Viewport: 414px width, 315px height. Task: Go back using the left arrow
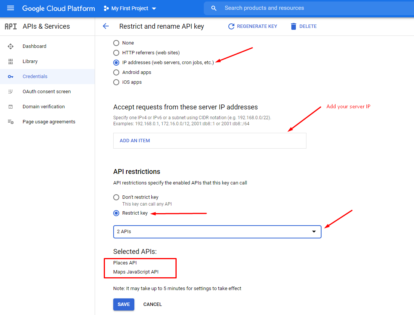point(106,26)
